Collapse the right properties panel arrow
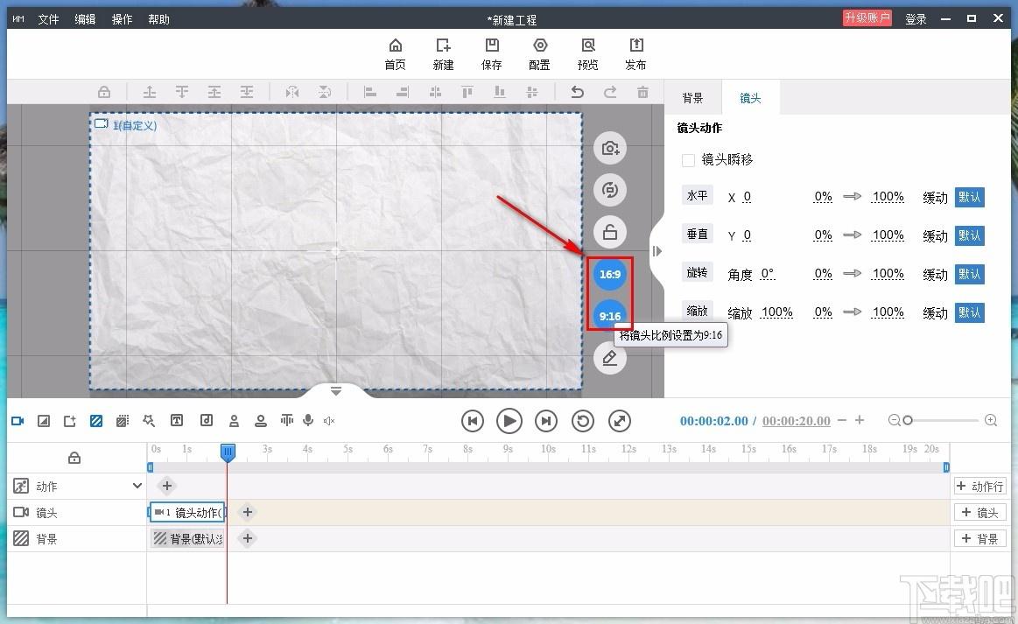 [x=657, y=252]
